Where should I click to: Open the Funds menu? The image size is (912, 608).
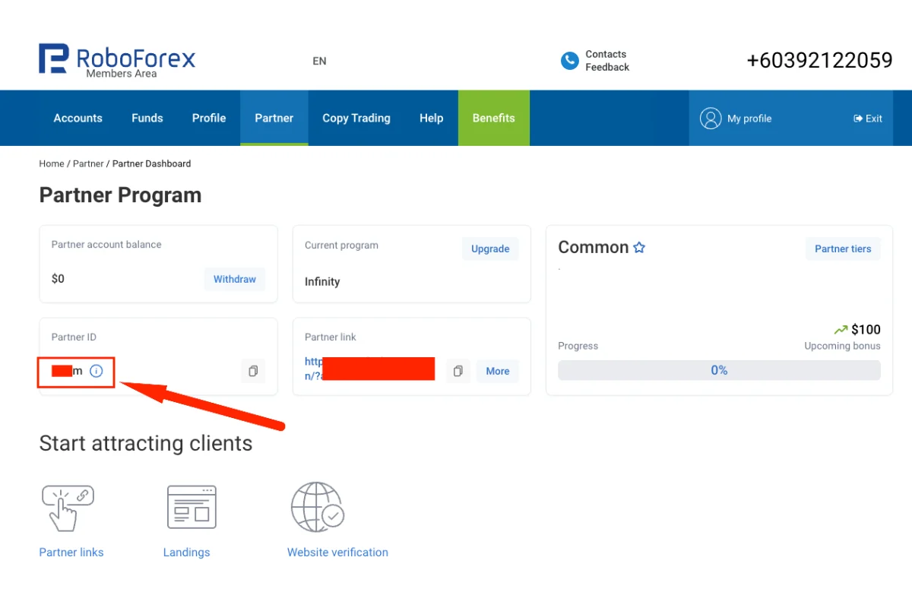coord(147,118)
